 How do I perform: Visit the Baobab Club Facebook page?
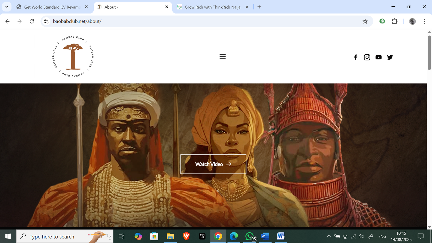pos(355,57)
